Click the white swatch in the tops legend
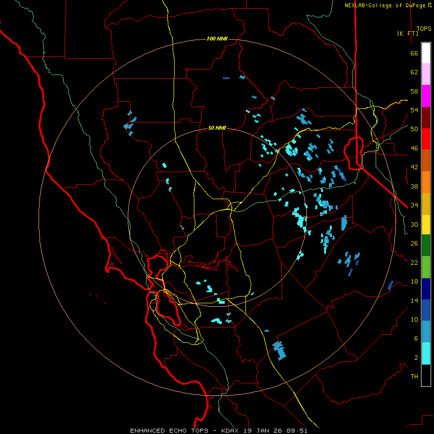This screenshot has height=434, width=434. [426, 53]
